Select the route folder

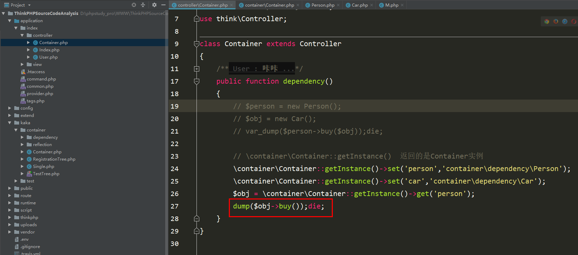coord(26,196)
